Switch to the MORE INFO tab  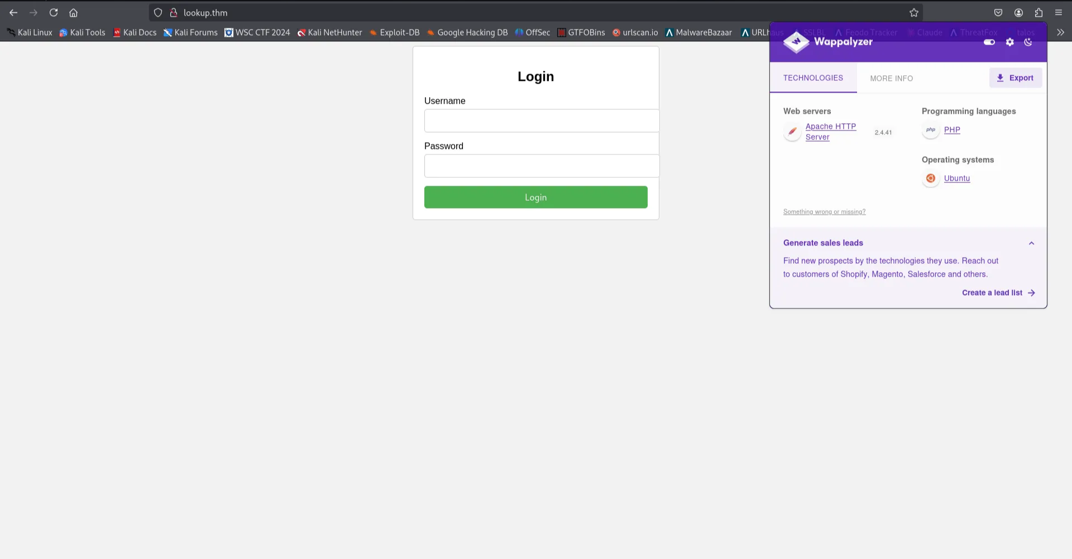[x=891, y=78]
